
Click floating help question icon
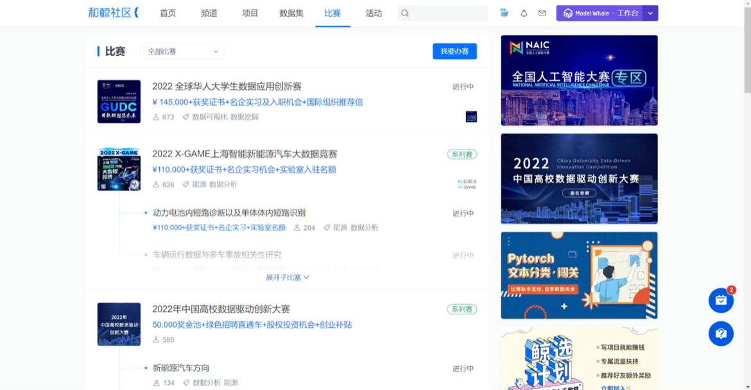[721, 334]
